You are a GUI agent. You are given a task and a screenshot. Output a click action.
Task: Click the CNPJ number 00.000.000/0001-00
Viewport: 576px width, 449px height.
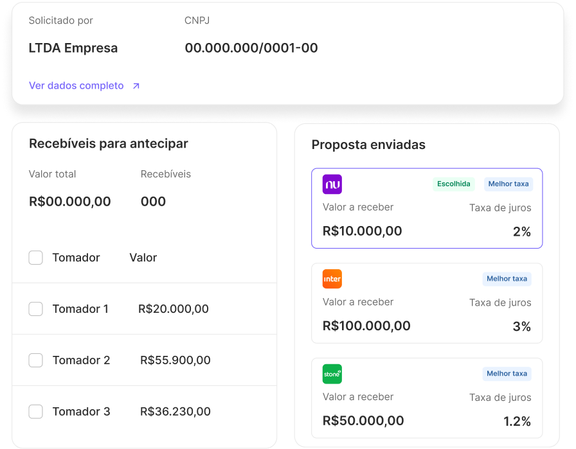pos(251,48)
